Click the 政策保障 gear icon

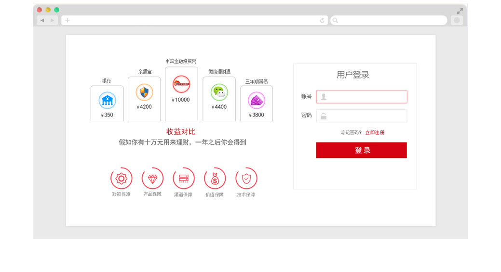(x=122, y=178)
